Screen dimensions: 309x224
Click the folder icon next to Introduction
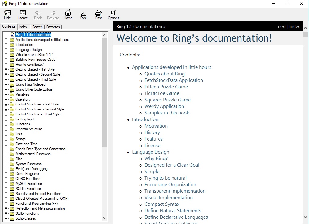tap(12, 45)
